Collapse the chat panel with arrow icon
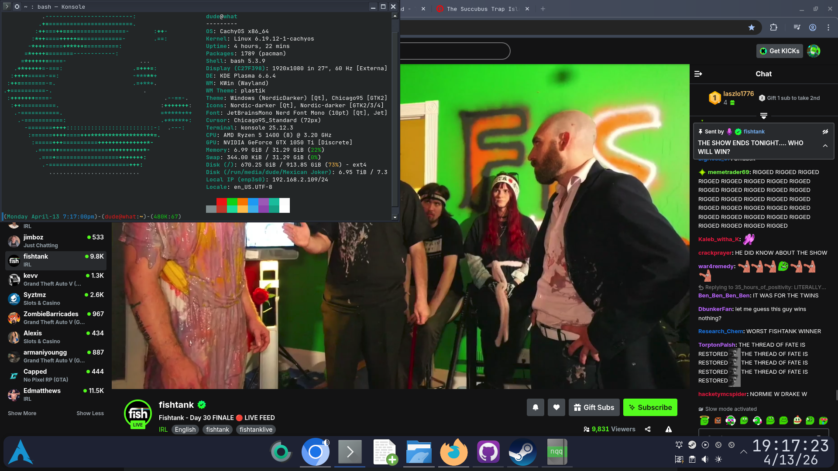838x471 pixels. click(x=698, y=74)
